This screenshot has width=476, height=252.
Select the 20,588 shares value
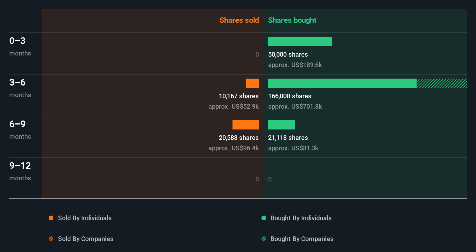239,138
